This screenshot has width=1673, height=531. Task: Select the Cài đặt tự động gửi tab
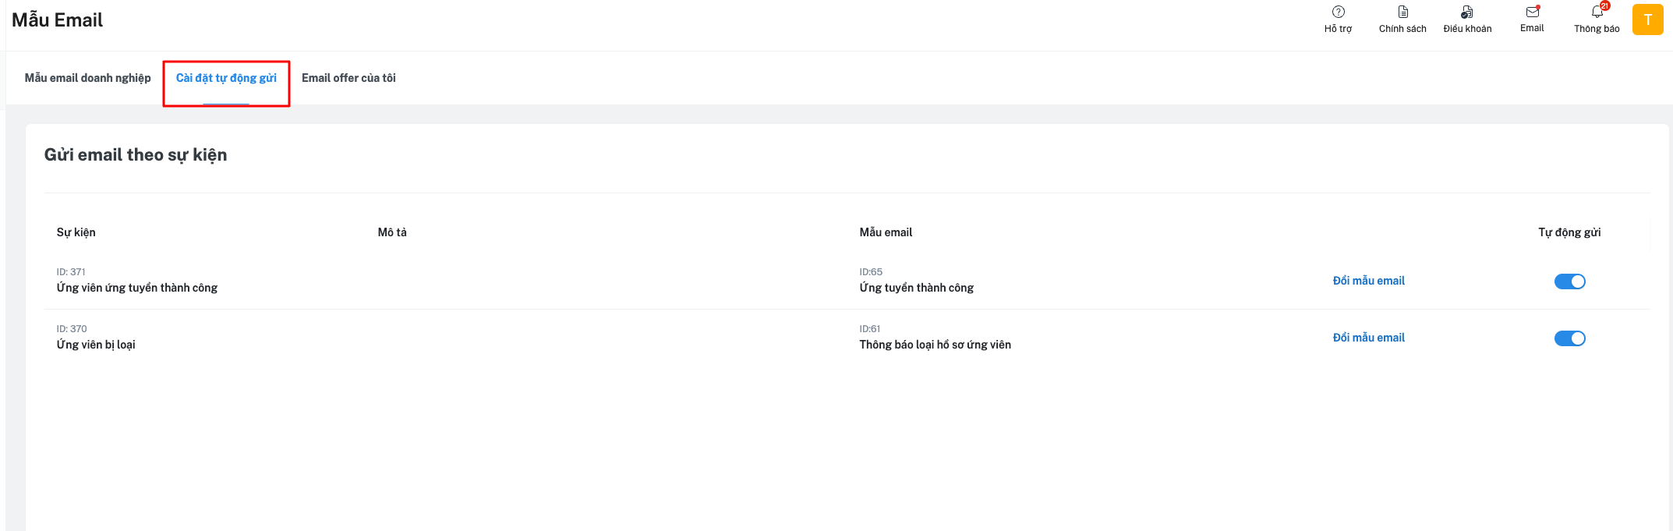[226, 78]
